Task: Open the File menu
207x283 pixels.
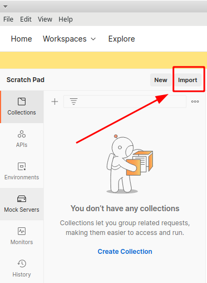Action: 8,19
